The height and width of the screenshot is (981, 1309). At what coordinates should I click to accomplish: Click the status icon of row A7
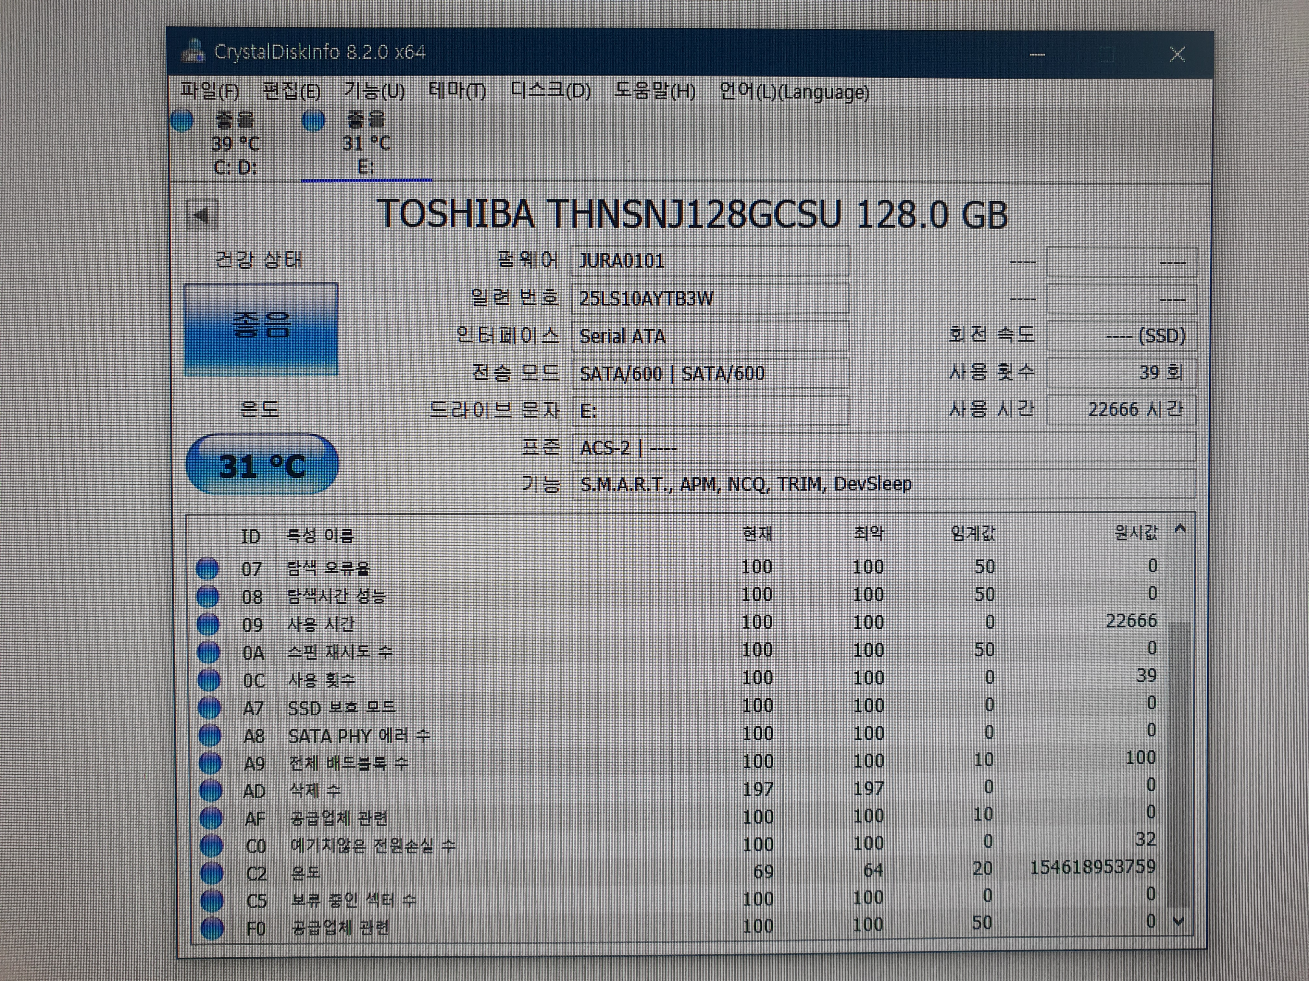coord(209,707)
